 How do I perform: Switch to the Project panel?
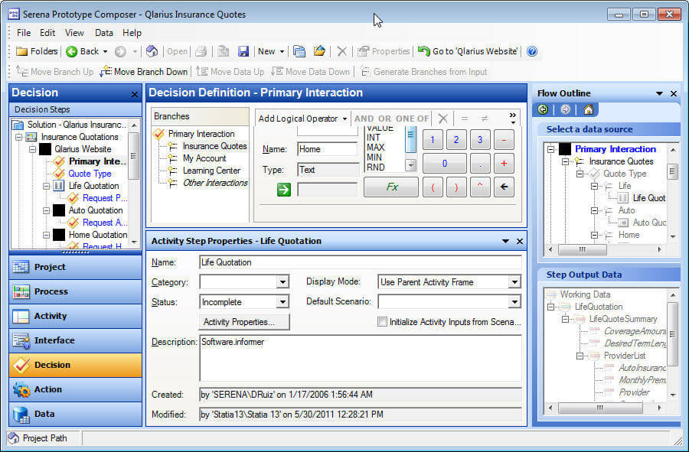(x=76, y=267)
